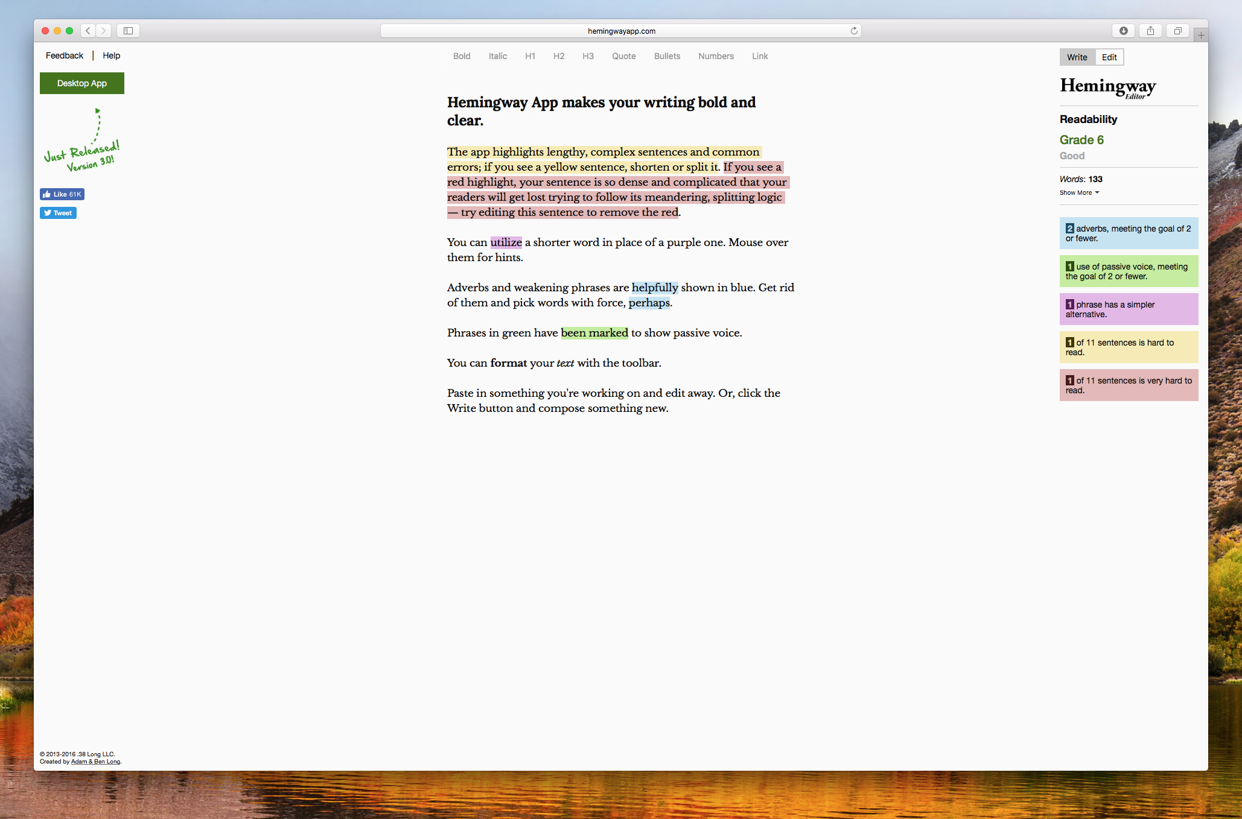Toggle Safari's sidebar icon
1242x819 pixels.
[128, 31]
